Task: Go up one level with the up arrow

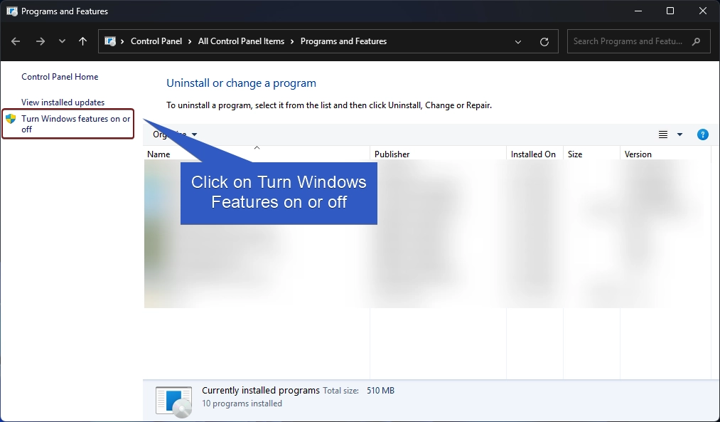Action: [x=82, y=41]
